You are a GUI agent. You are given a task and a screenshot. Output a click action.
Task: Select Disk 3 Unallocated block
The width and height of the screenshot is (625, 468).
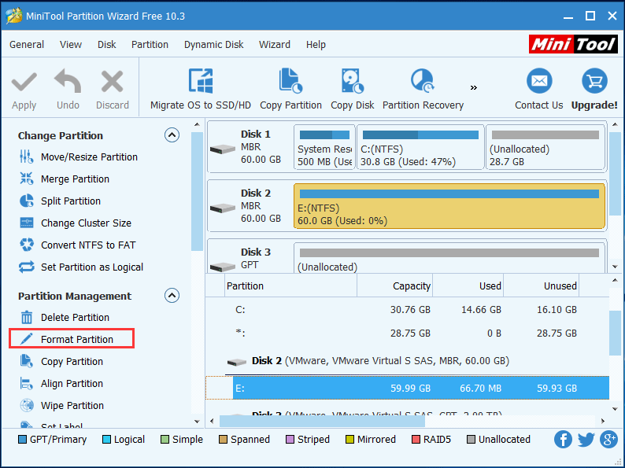(449, 258)
